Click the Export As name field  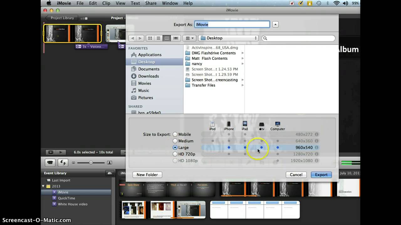point(232,24)
